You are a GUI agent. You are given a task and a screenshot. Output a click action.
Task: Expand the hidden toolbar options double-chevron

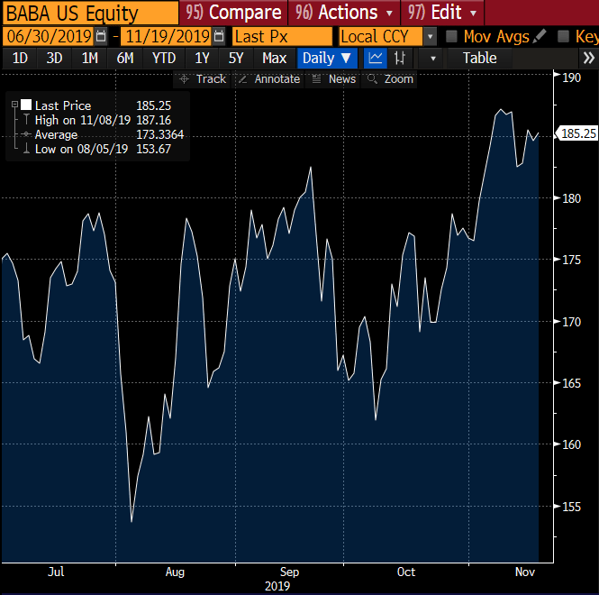pos(589,58)
